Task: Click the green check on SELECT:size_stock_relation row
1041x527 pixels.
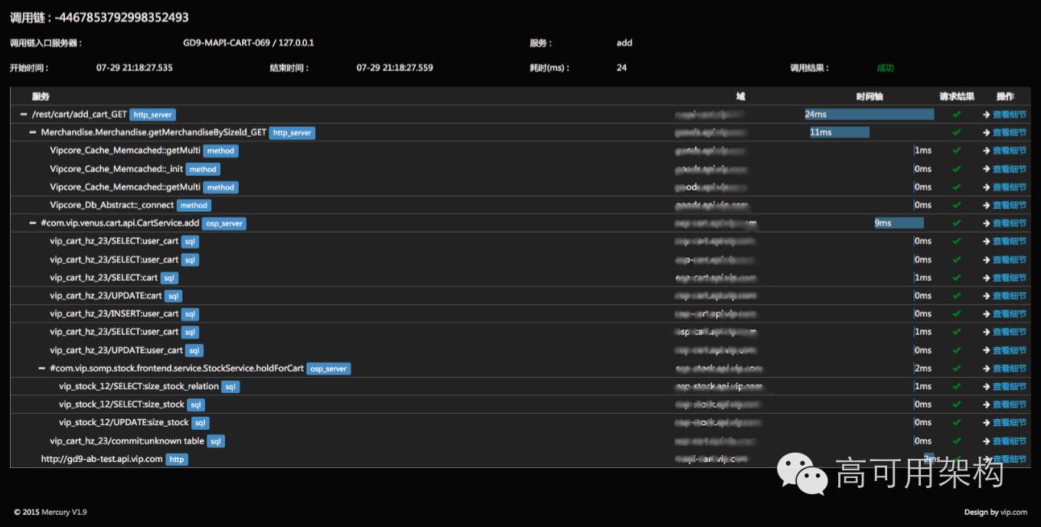Action: [x=956, y=386]
